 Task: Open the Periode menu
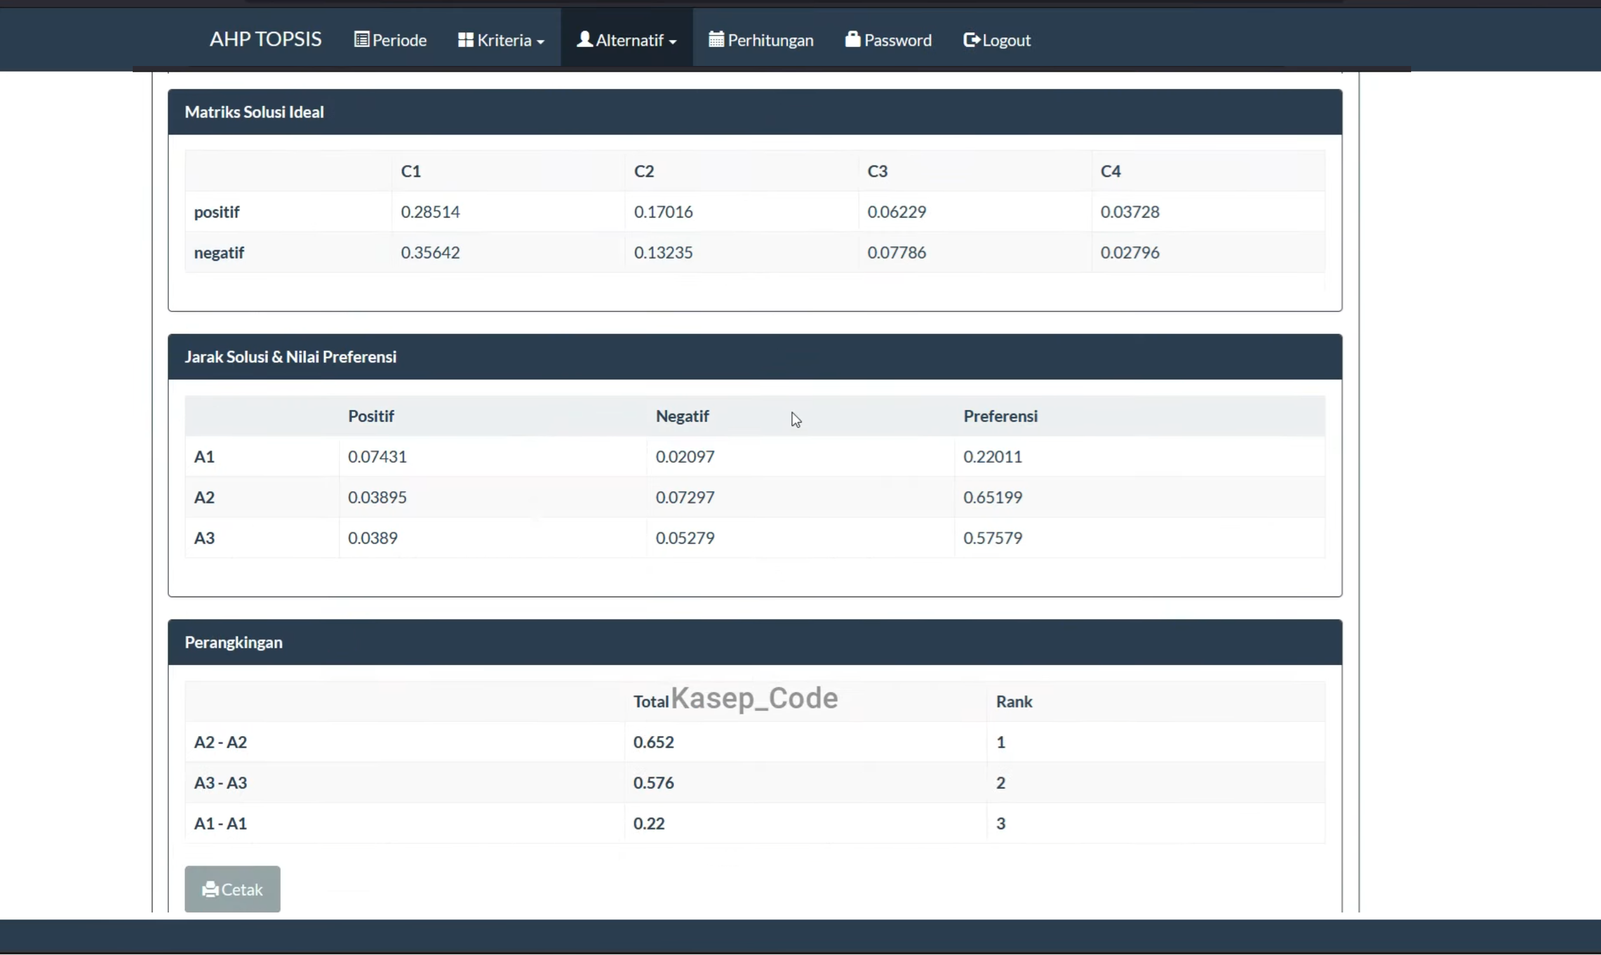coord(391,40)
